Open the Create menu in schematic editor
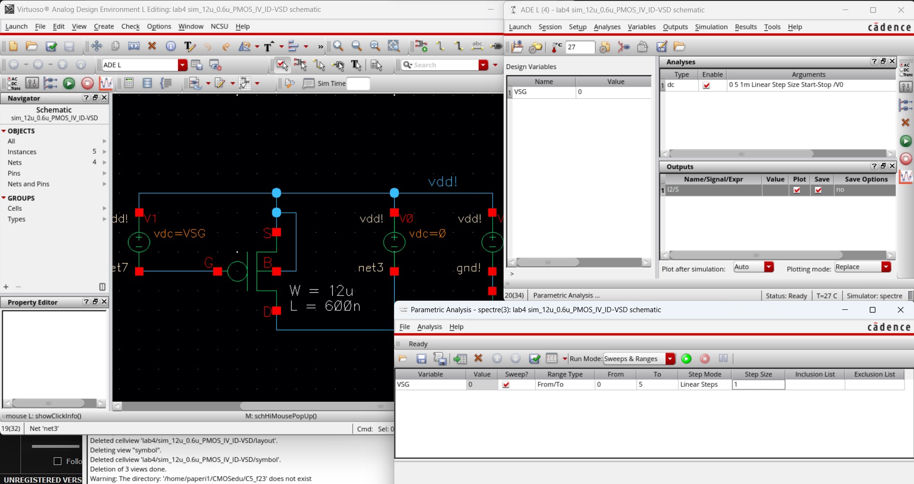Viewport: 914px width, 484px height. coord(104,27)
